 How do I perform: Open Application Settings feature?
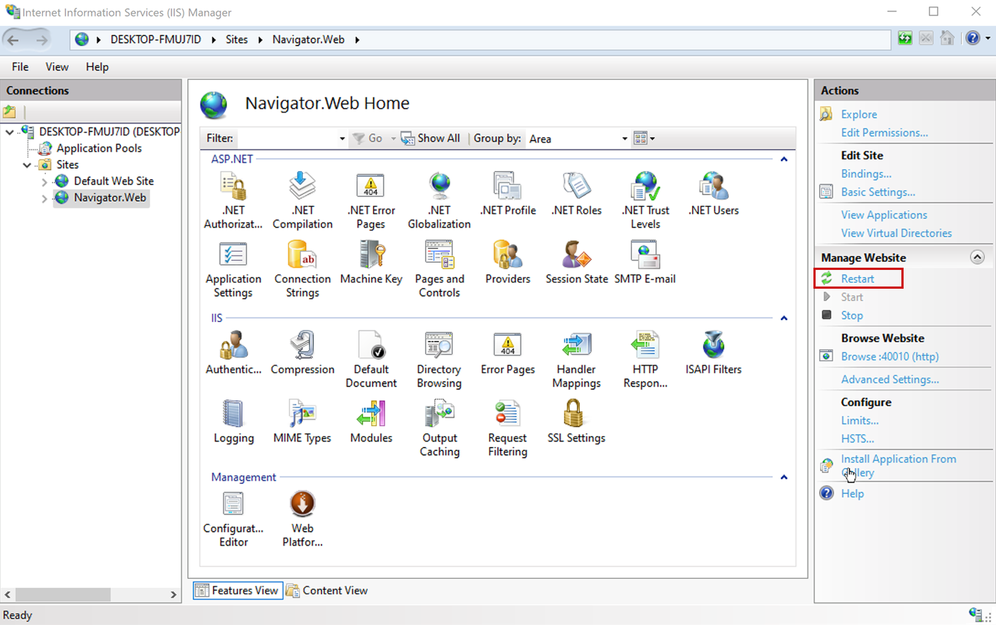[x=233, y=269]
